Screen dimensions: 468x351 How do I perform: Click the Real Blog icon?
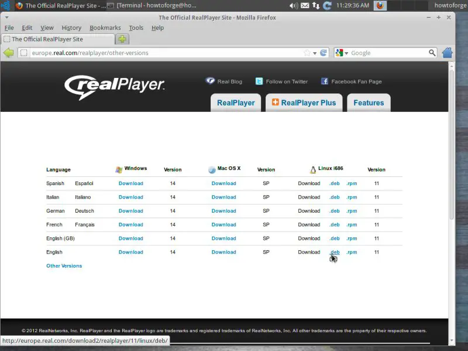click(210, 81)
